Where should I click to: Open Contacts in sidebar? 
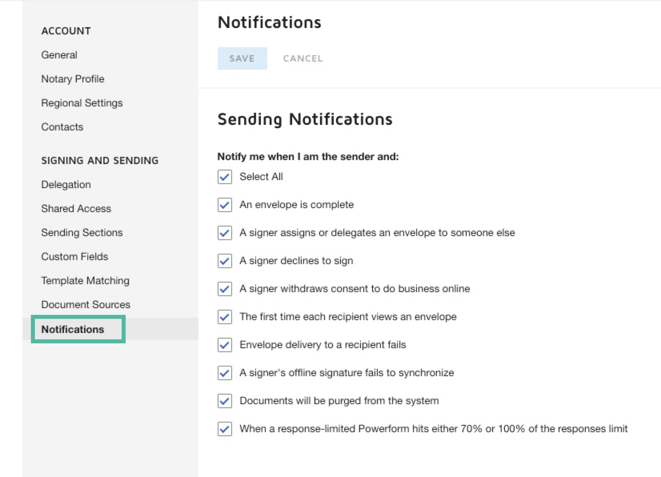pyautogui.click(x=62, y=127)
